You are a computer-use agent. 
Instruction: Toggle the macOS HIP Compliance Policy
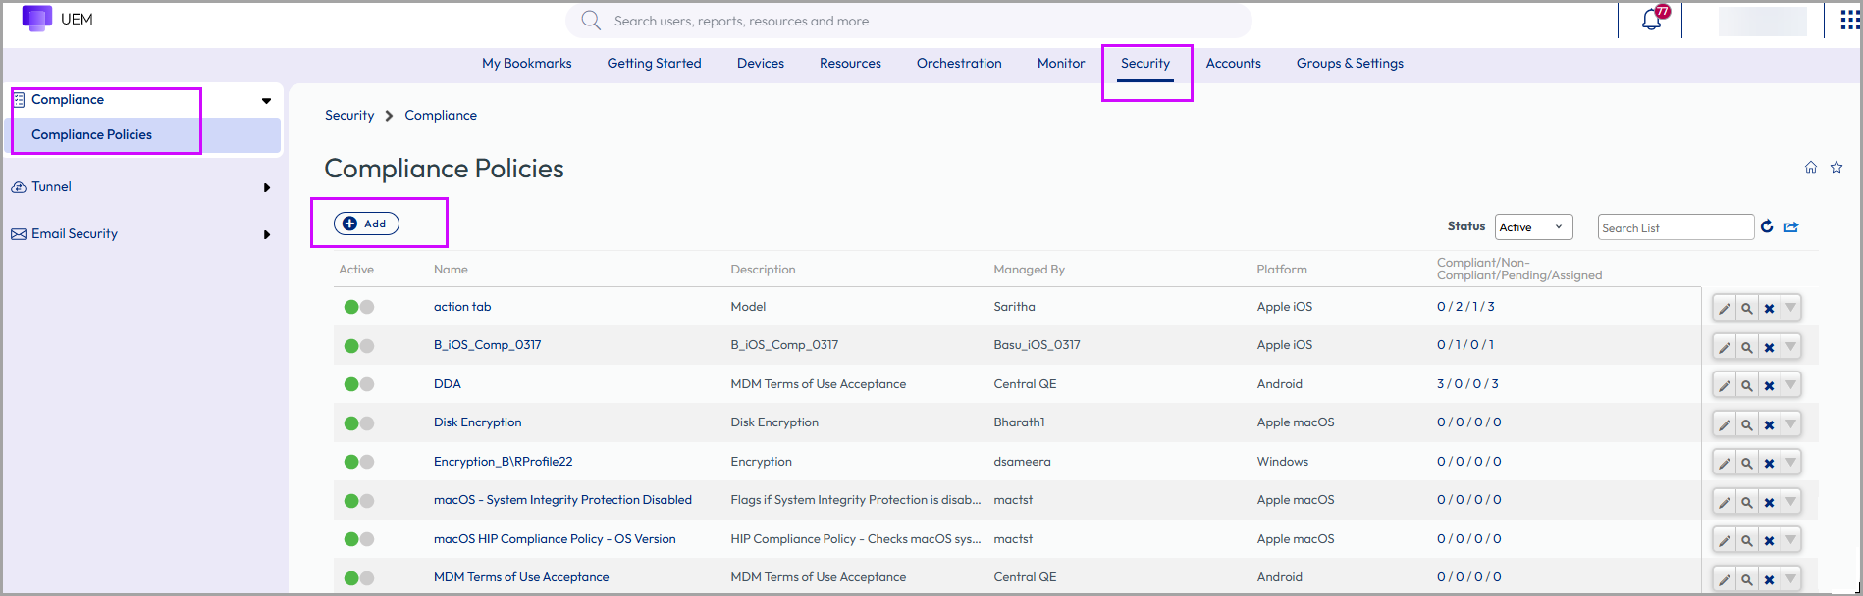pos(358,539)
